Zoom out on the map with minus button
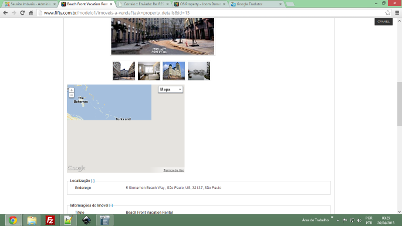The height and width of the screenshot is (226, 402). 72,95
